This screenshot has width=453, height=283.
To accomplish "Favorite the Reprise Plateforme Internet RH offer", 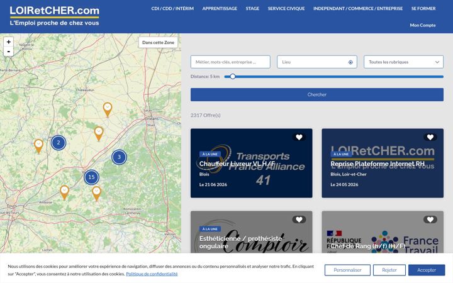I will tap(430, 137).
